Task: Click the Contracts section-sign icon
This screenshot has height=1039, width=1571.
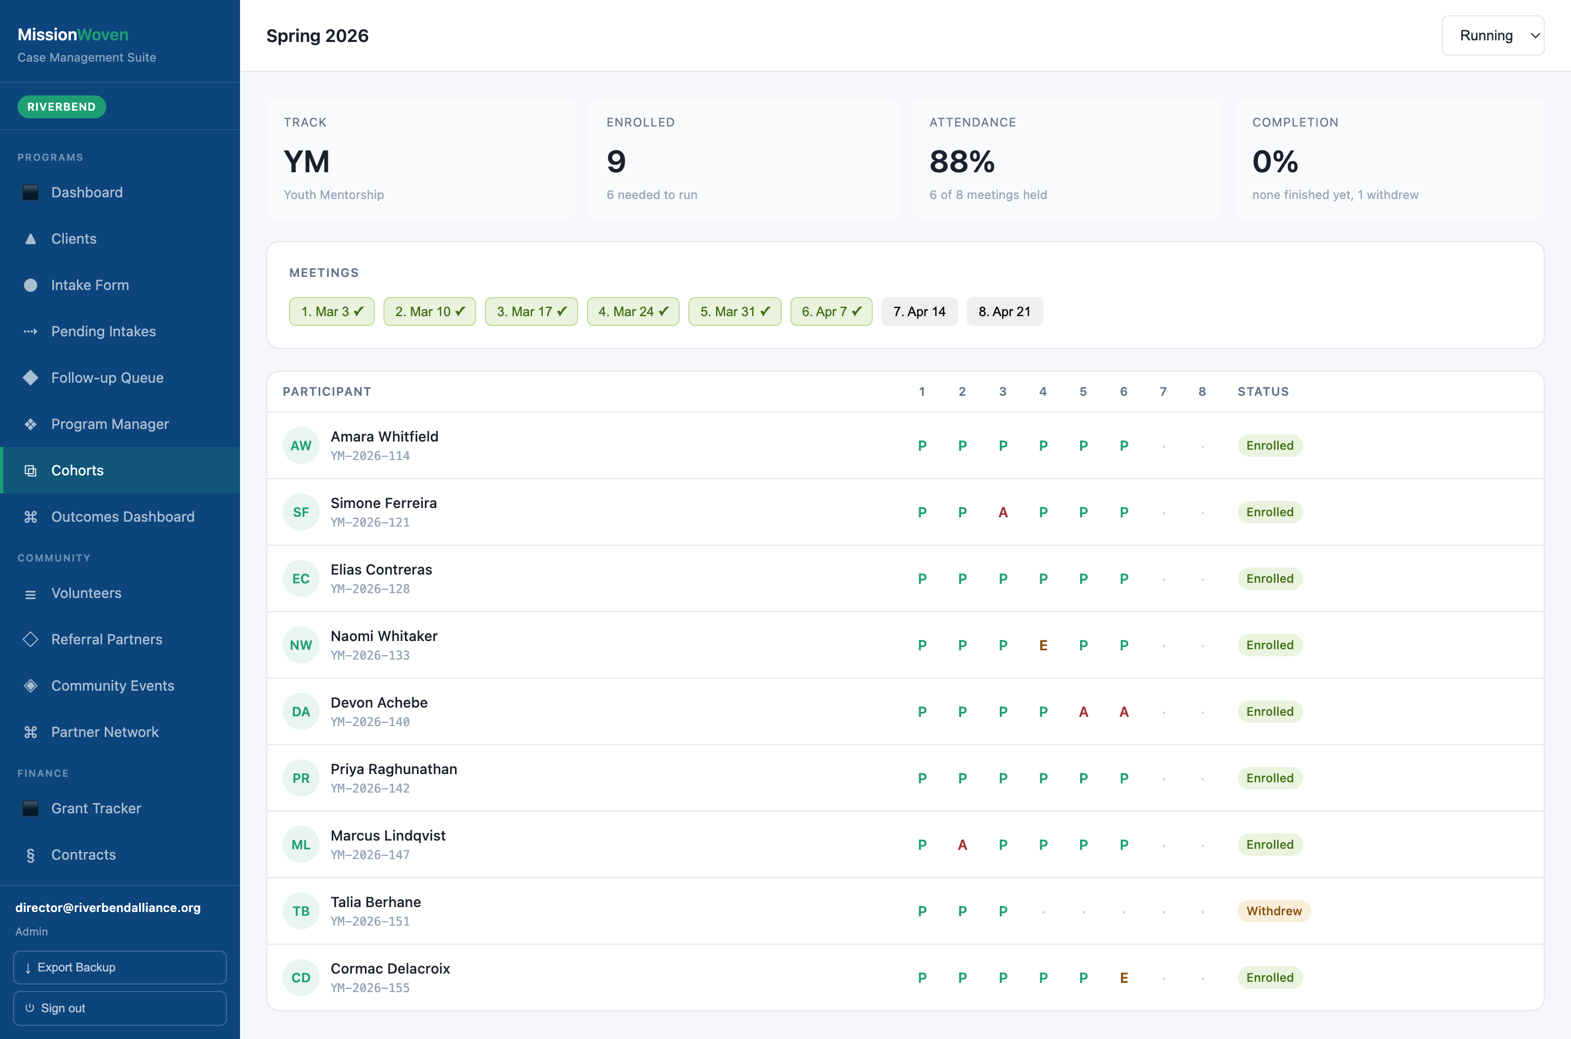Action: (31, 855)
